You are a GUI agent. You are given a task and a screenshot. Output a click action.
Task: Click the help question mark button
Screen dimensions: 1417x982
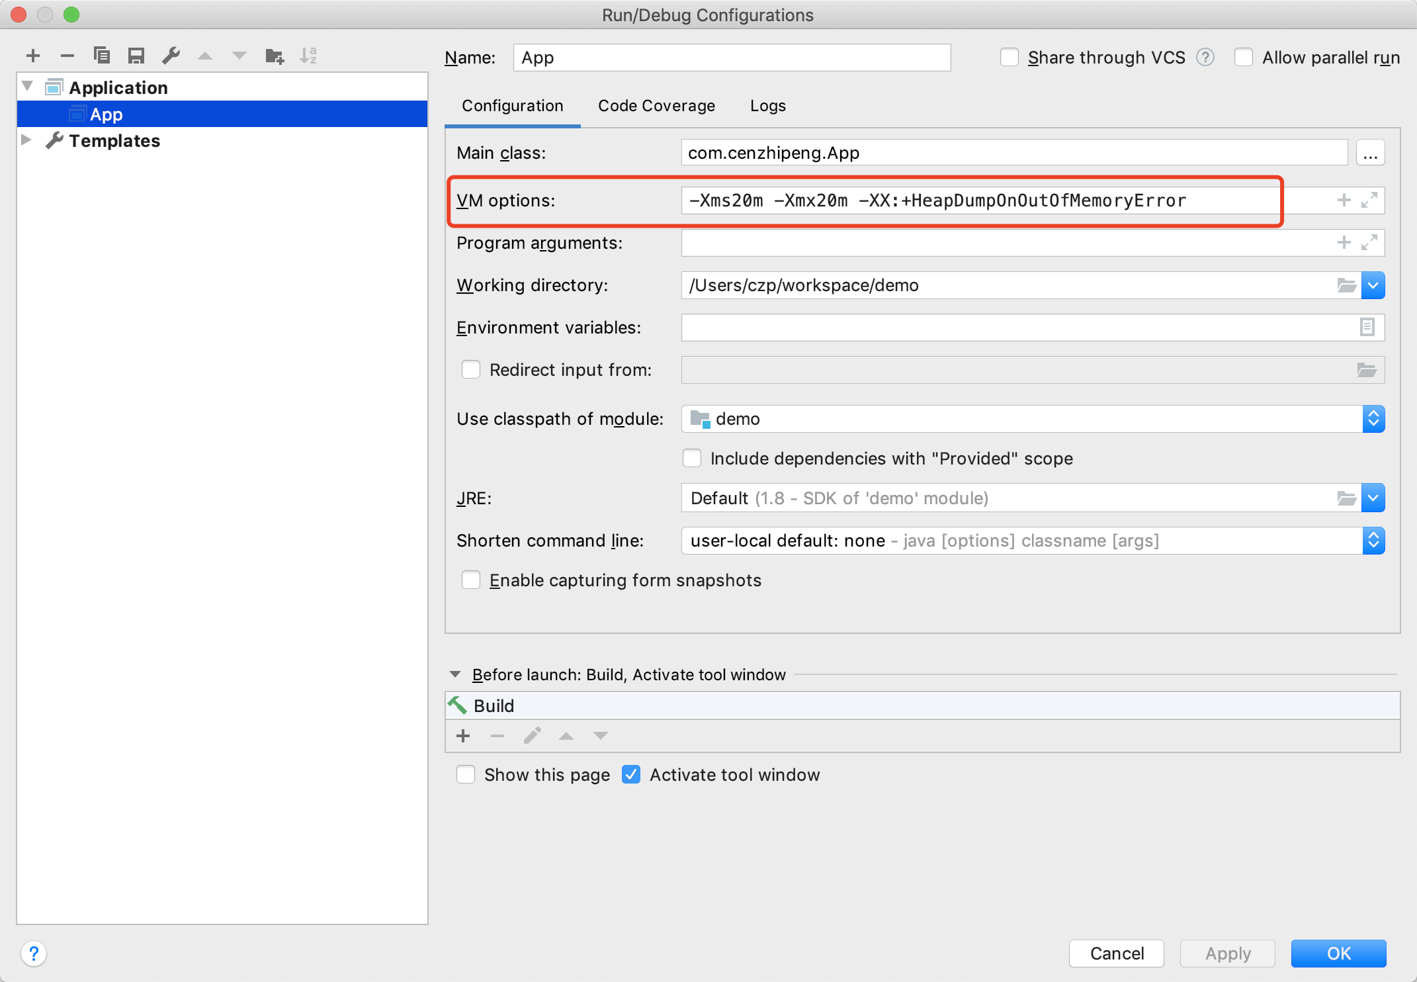pos(34,954)
